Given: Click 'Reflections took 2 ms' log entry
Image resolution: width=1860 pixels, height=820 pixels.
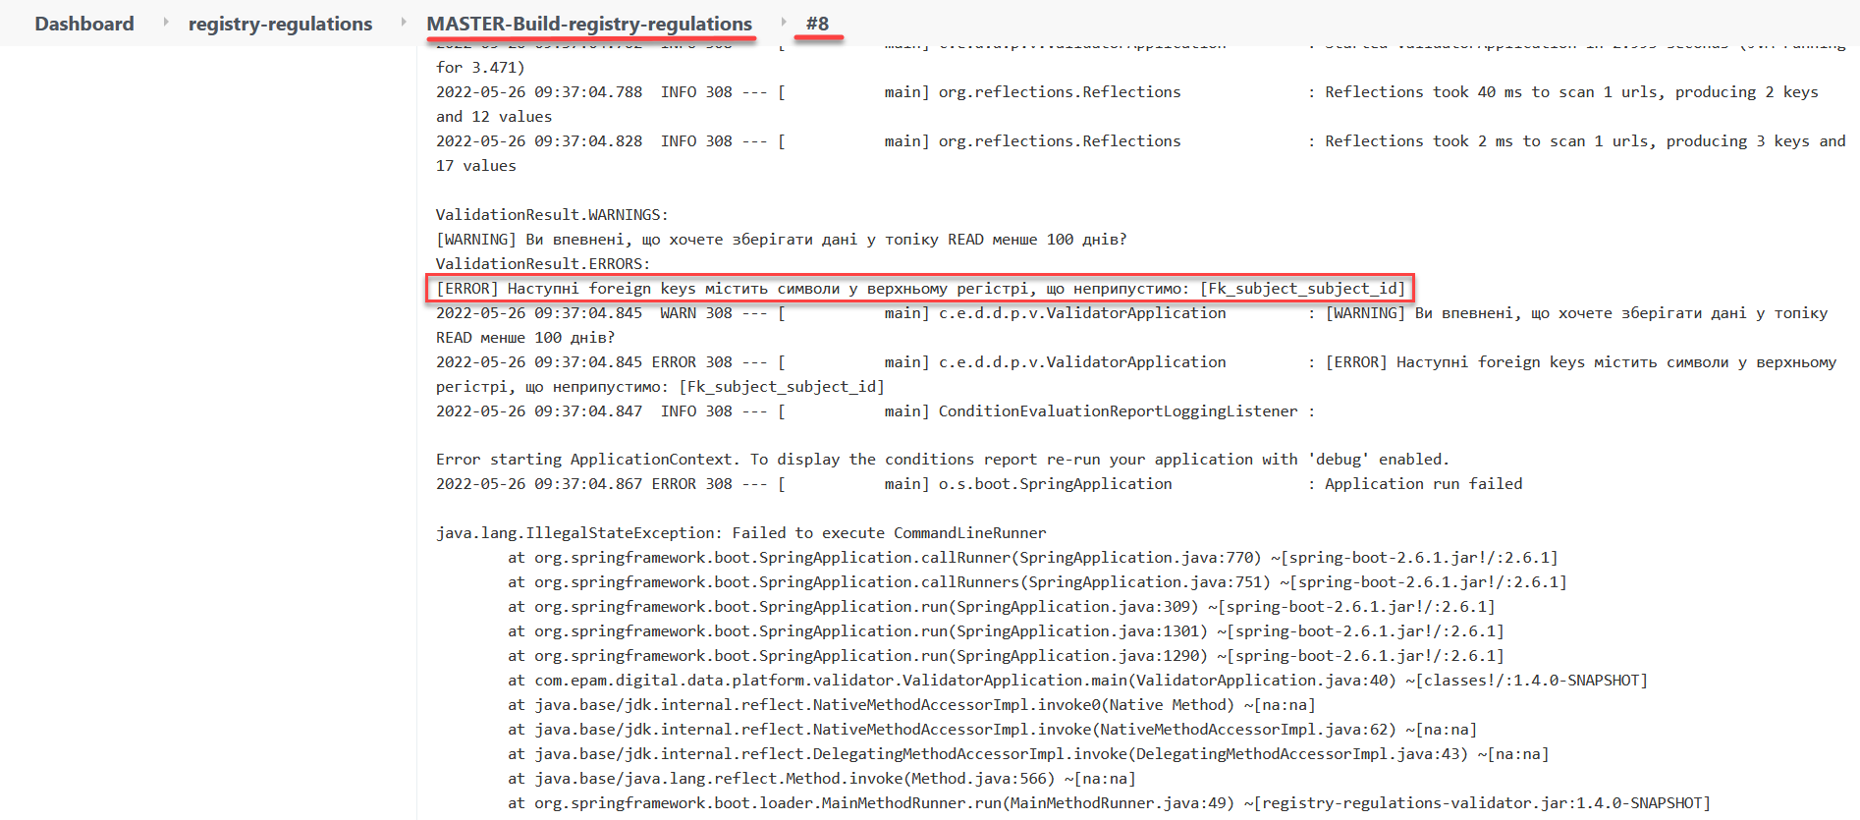Looking at the screenshot, I should (x=1141, y=153).
